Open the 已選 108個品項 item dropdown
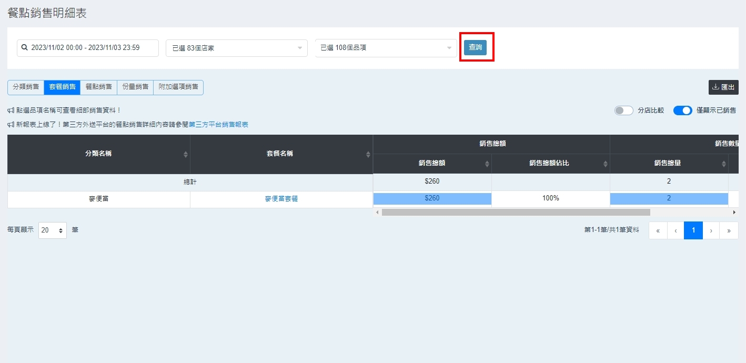The width and height of the screenshot is (746, 363). pos(386,48)
